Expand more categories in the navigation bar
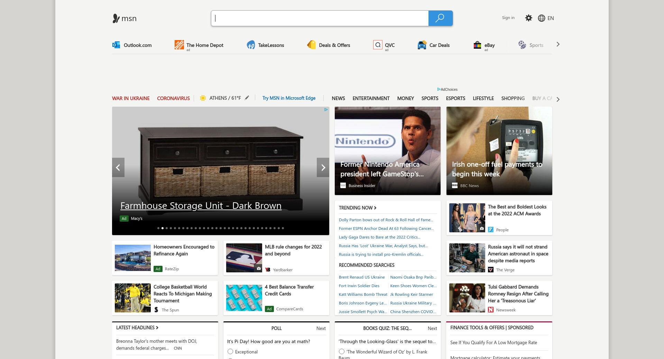Image resolution: width=664 pixels, height=359 pixels. coord(558,99)
